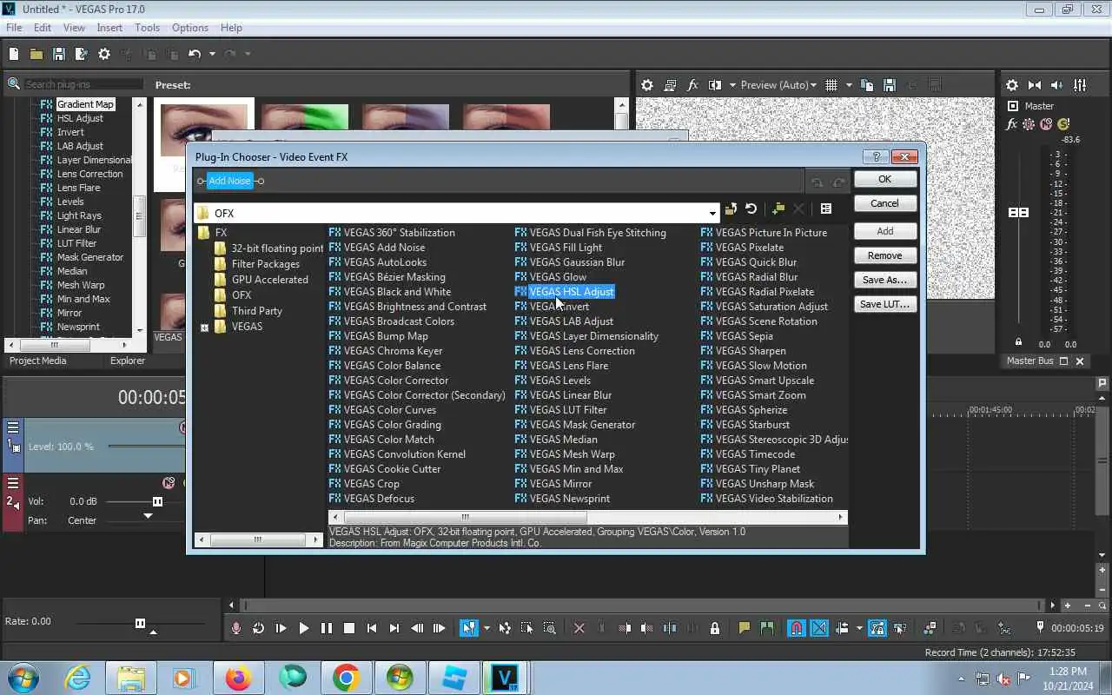The image size is (1112, 695).
Task: Click Stop in the transport bar
Action: pyautogui.click(x=349, y=628)
